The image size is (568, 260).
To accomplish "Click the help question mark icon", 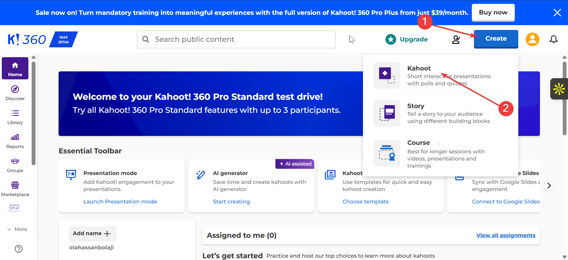I will [x=19, y=249].
